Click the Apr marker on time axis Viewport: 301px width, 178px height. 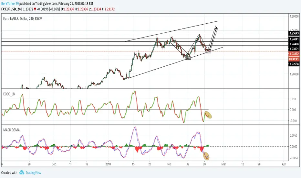(x=284, y=164)
